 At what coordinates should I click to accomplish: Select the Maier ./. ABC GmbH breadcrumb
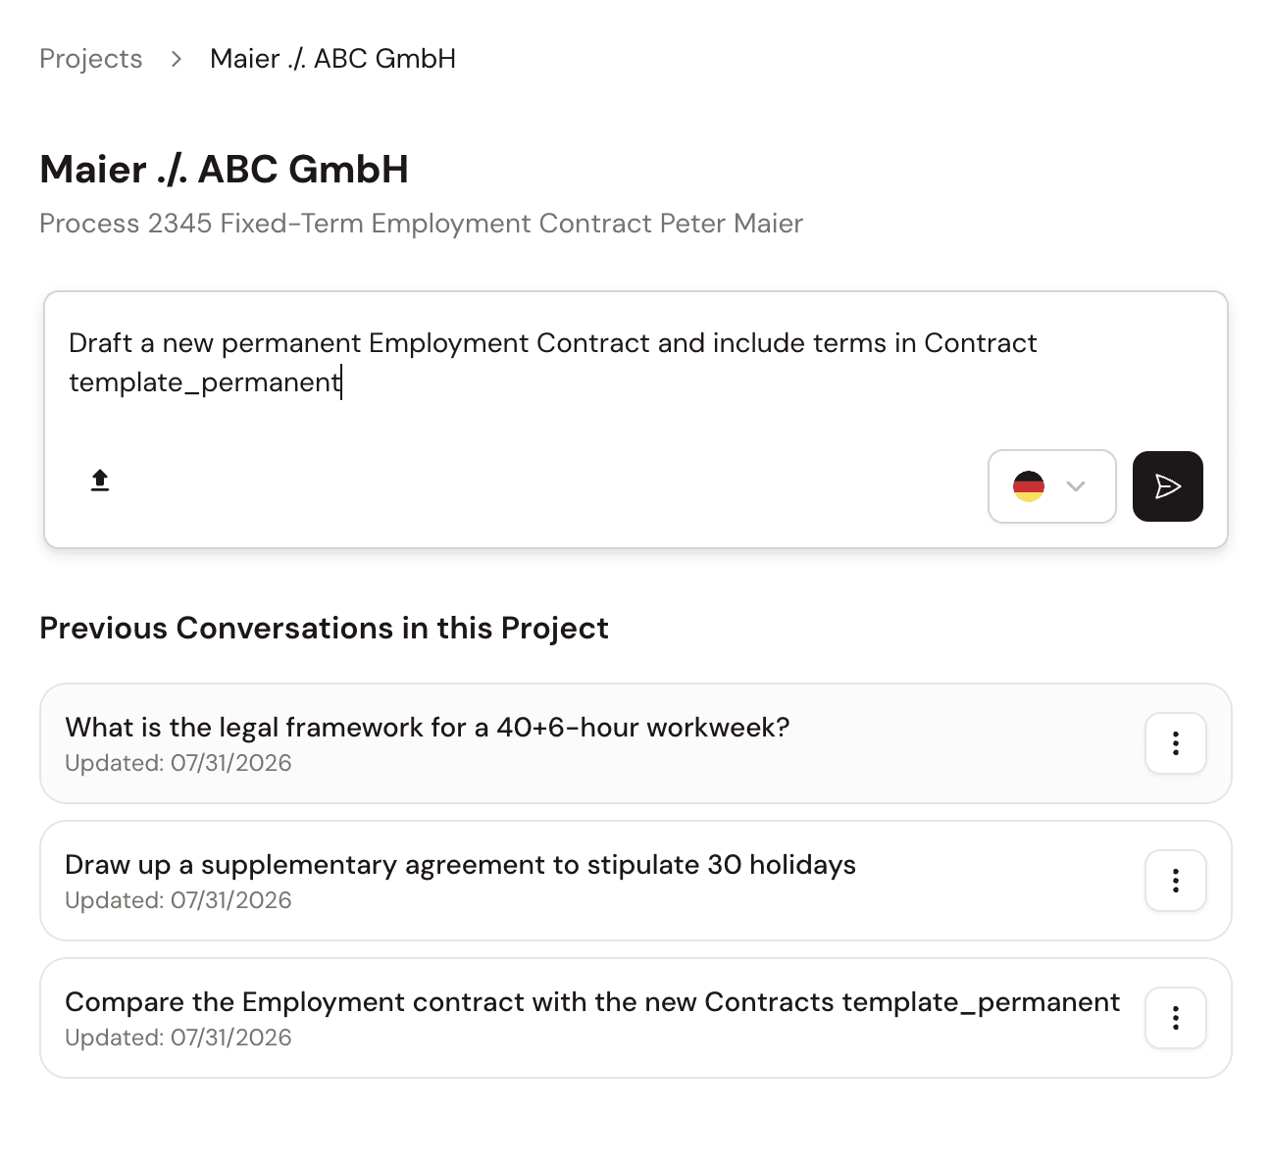pyautogui.click(x=332, y=59)
